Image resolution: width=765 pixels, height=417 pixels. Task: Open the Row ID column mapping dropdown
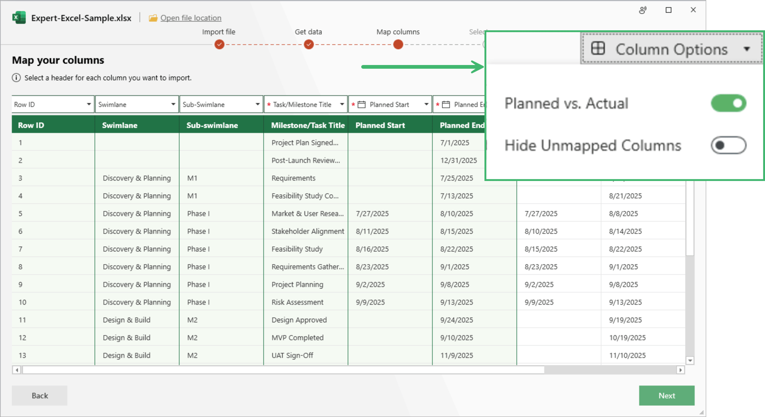[88, 104]
